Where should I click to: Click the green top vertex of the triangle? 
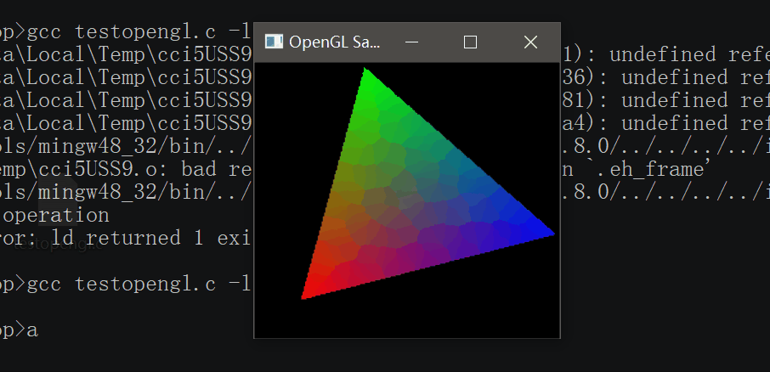tap(366, 76)
